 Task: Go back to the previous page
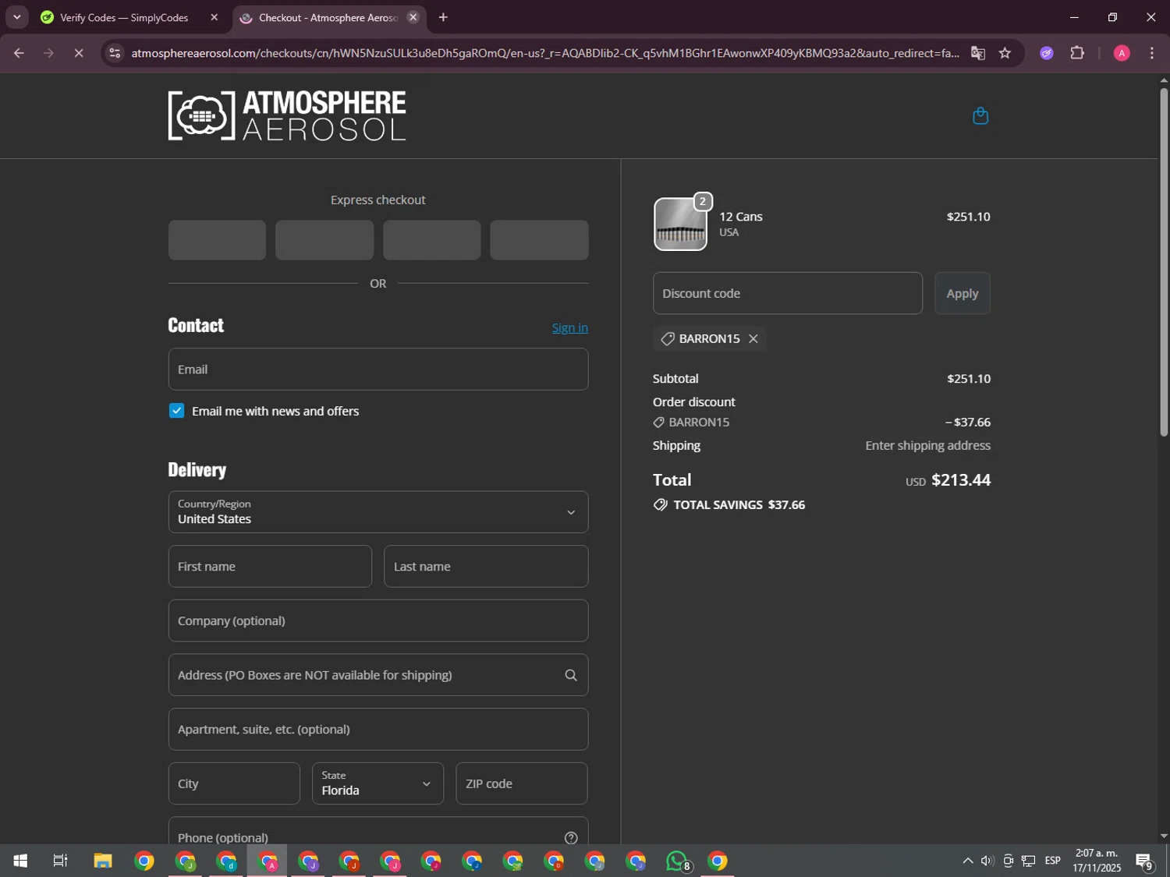(x=19, y=53)
